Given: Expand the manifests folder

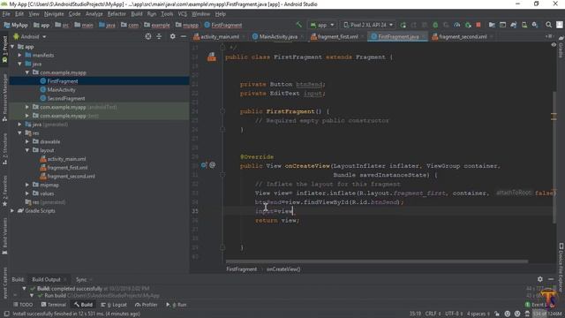Looking at the screenshot, I should (x=19, y=55).
